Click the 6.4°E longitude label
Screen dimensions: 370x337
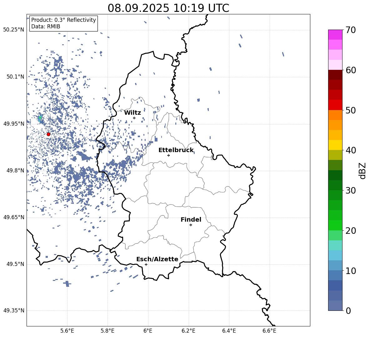229,331
